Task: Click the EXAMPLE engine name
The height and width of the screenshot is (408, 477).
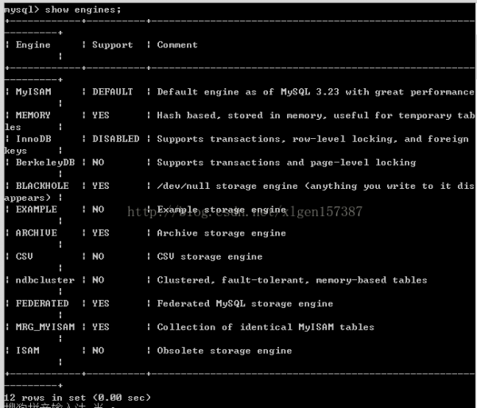Action: click(37, 210)
